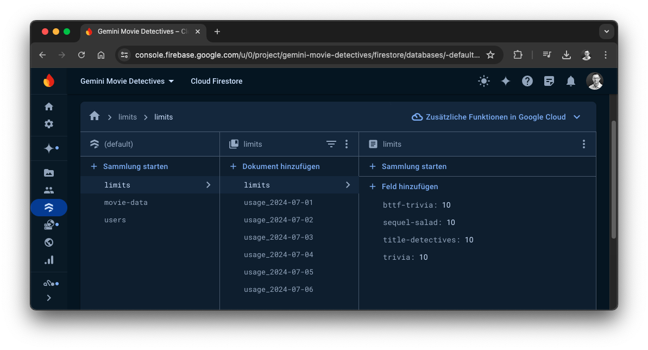The height and width of the screenshot is (350, 648).
Task: Open Analytics bar chart icon in sidebar
Action: pos(49,260)
